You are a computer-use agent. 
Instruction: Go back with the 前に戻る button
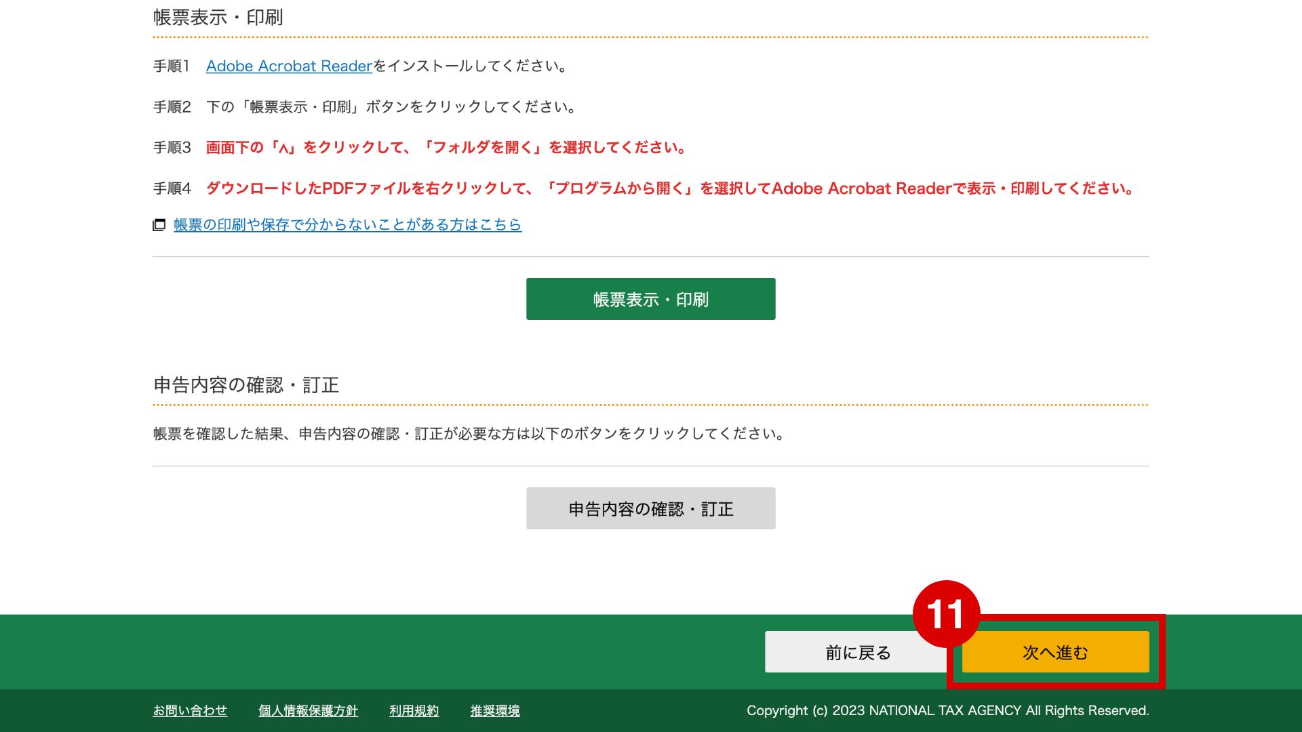[x=857, y=652]
